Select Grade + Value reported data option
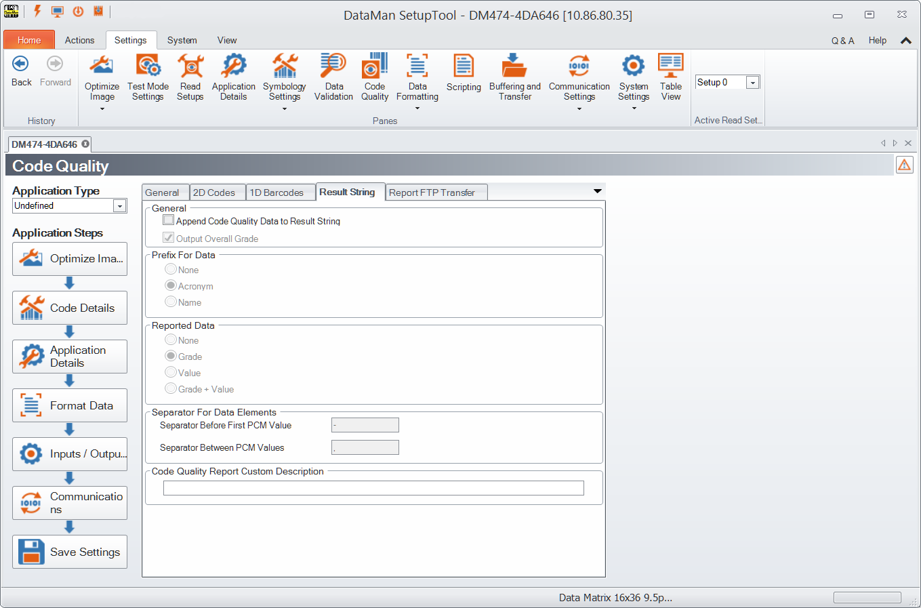Viewport: 921px width, 608px height. [171, 388]
